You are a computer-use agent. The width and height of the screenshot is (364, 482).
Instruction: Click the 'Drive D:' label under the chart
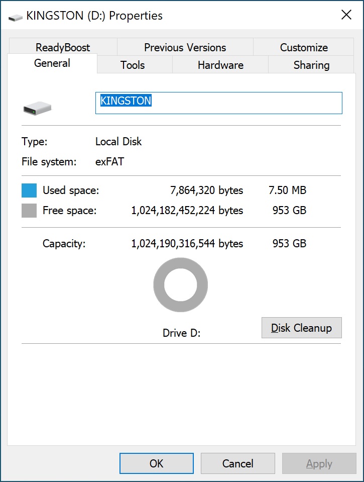(x=182, y=333)
